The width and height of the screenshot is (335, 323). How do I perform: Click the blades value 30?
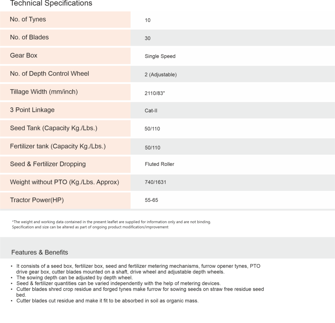pyautogui.click(x=148, y=38)
